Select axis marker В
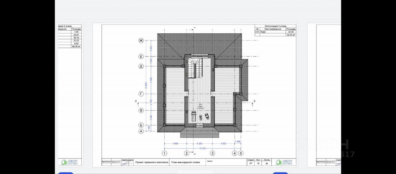 point(141,110)
